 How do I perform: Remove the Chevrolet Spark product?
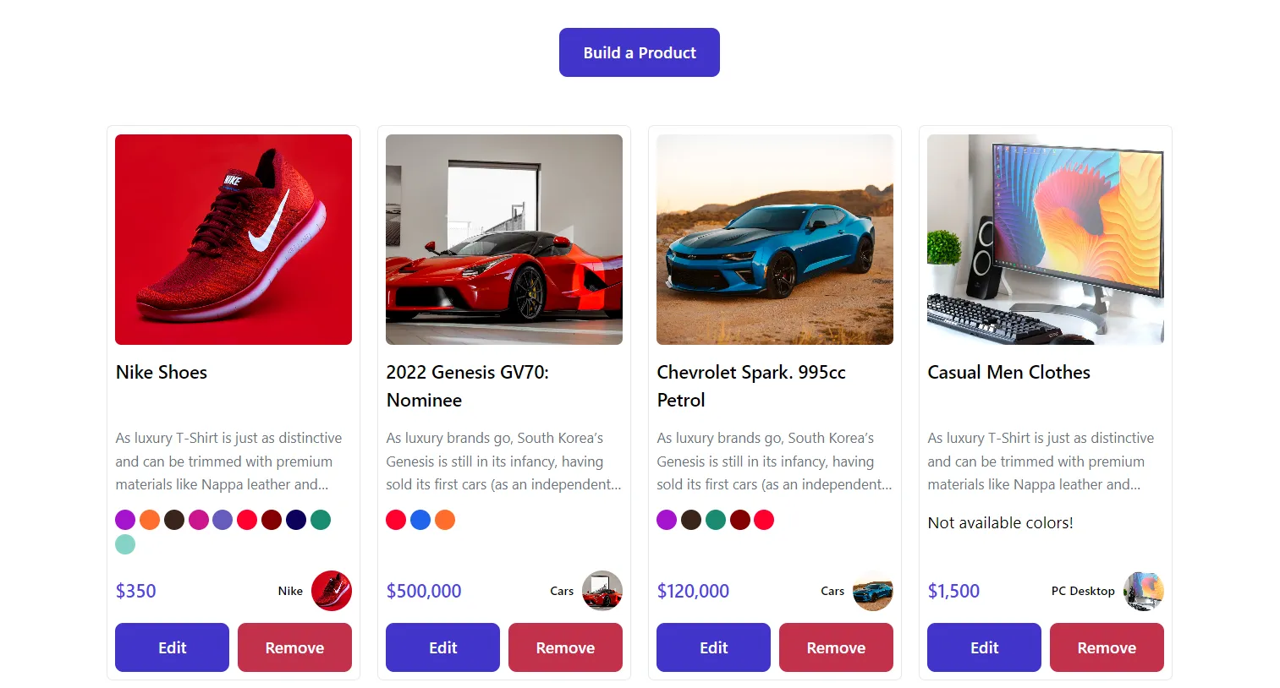click(x=836, y=647)
